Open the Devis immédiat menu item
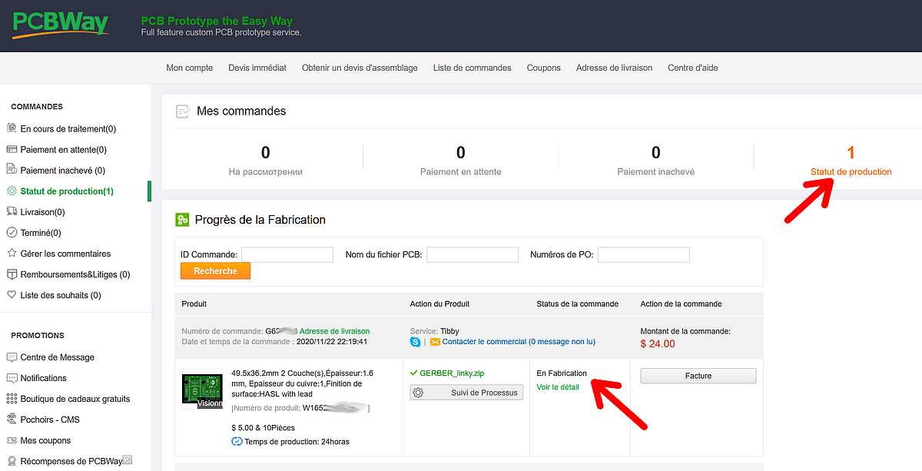 (257, 68)
